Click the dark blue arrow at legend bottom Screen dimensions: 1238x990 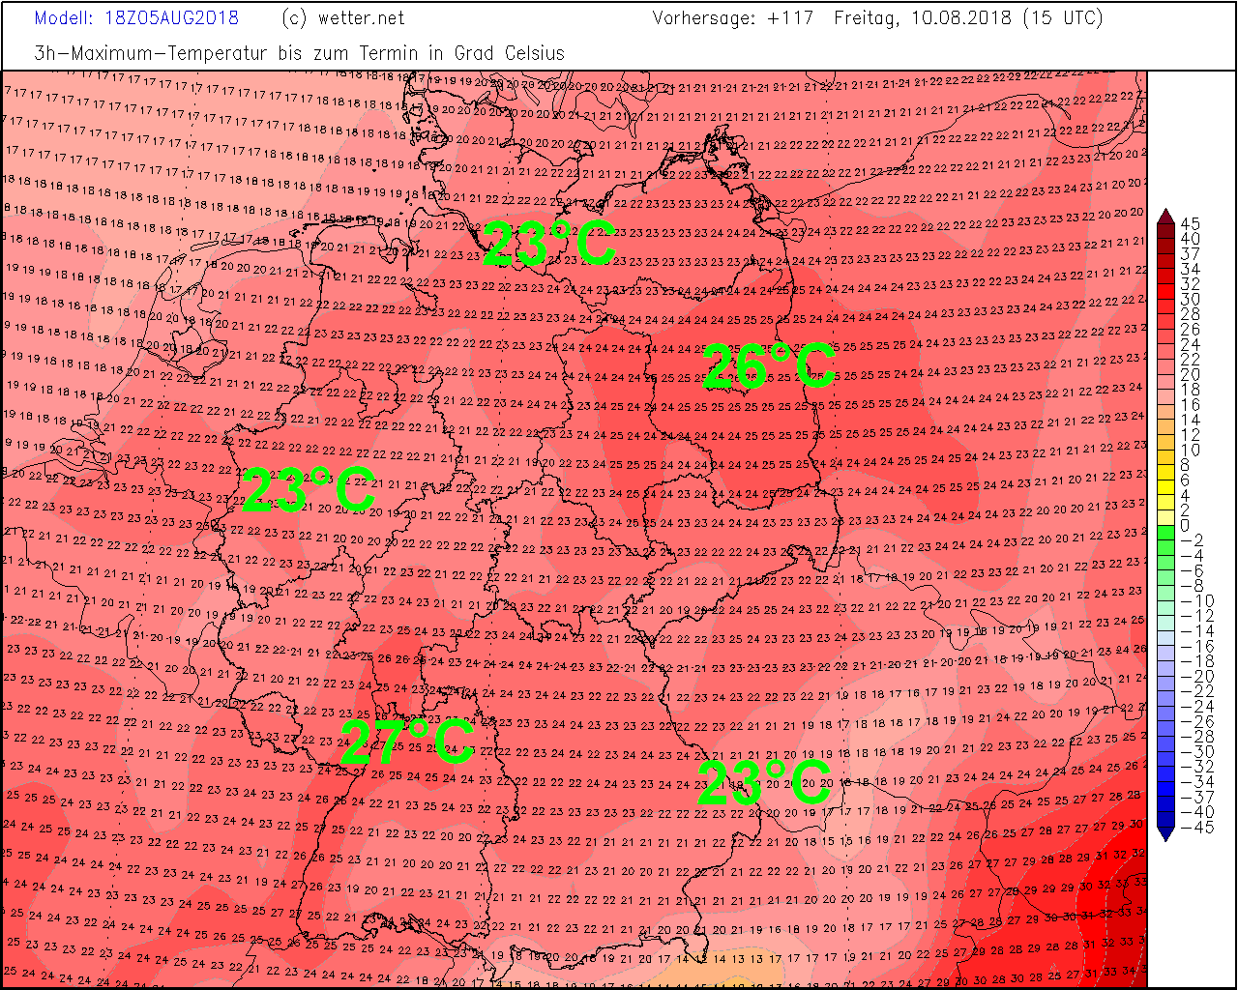[1164, 833]
